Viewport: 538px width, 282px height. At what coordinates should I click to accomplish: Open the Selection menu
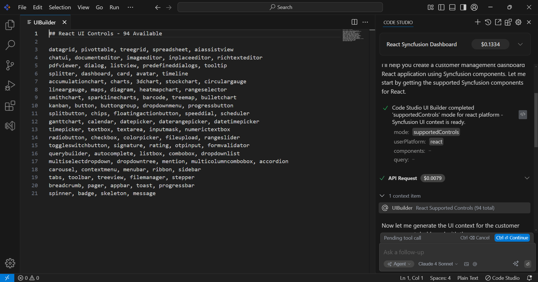pyautogui.click(x=60, y=7)
